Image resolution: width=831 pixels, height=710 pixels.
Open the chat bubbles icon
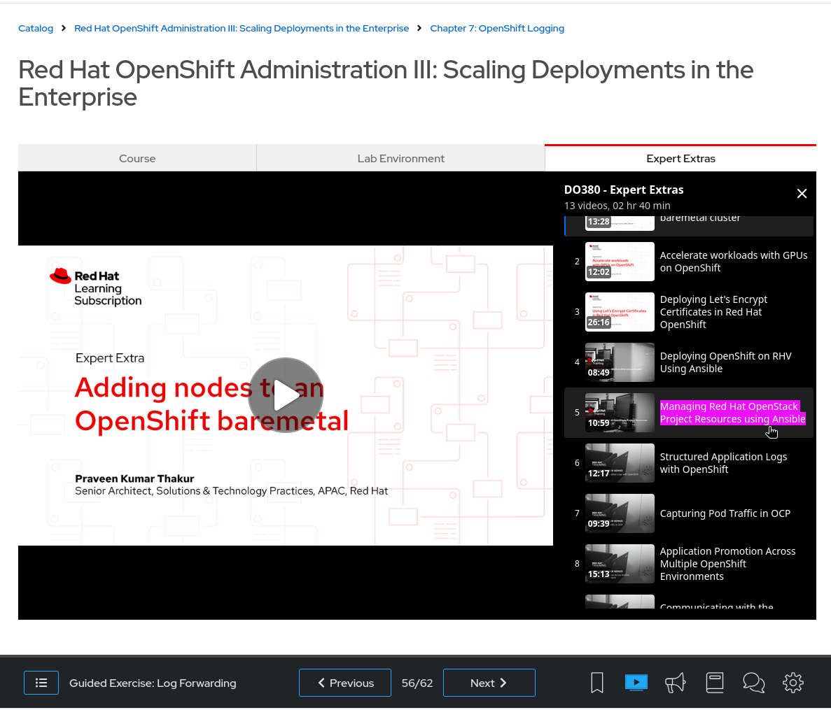753,683
